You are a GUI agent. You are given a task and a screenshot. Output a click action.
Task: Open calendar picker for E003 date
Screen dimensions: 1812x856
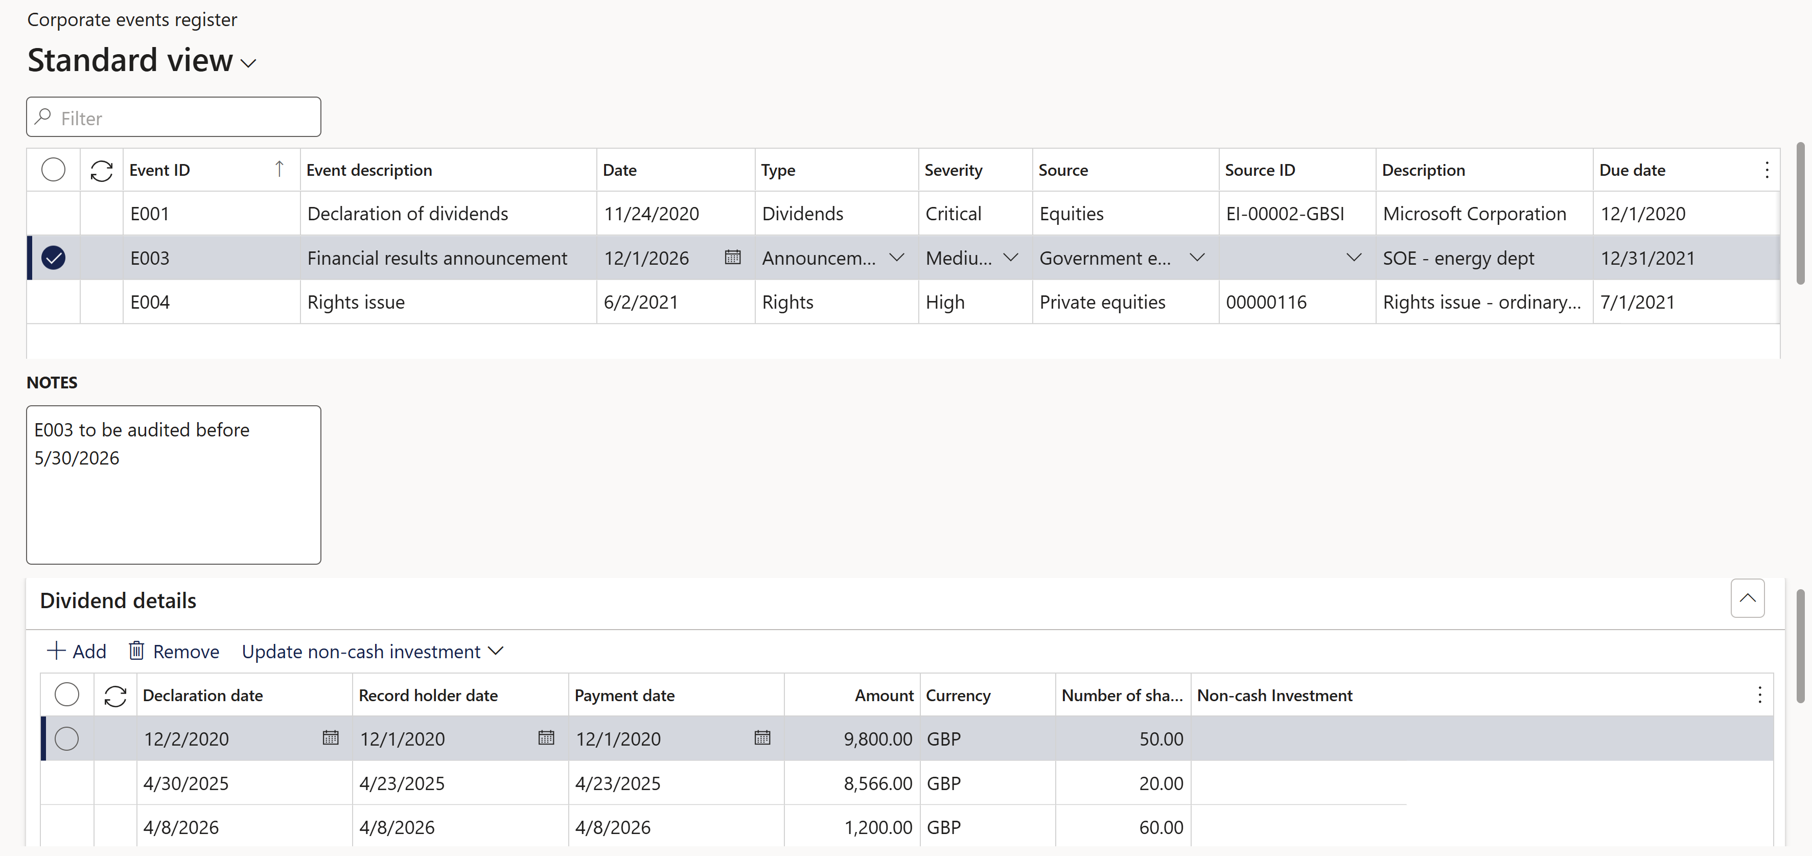(732, 258)
